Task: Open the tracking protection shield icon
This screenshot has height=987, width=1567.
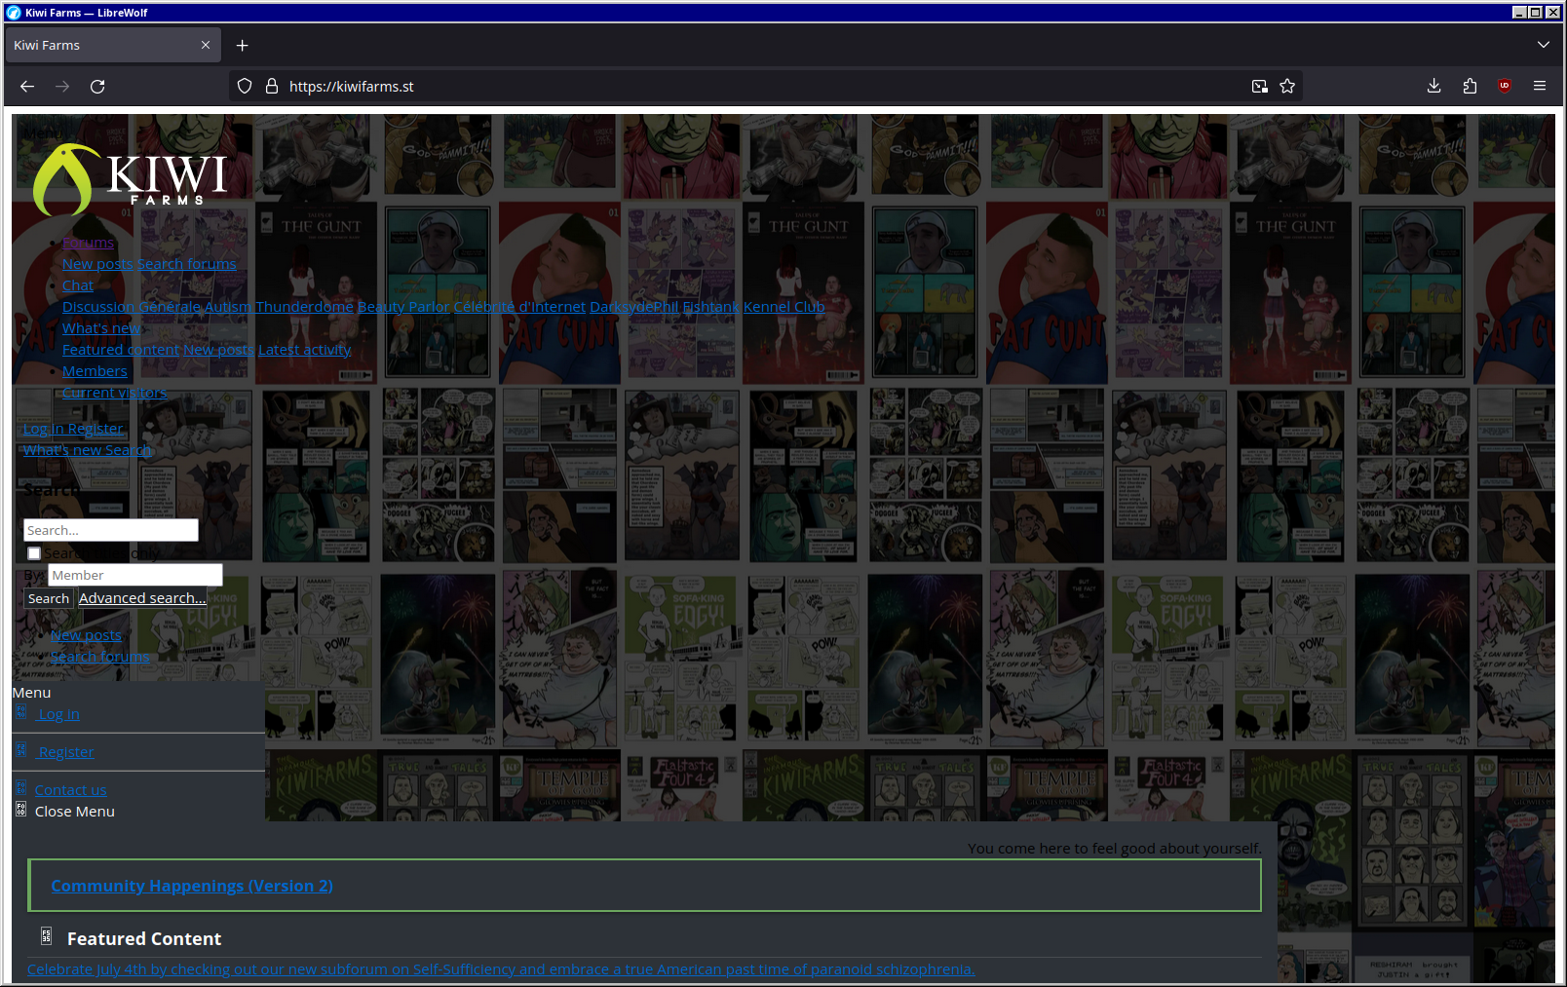Action: pos(245,87)
